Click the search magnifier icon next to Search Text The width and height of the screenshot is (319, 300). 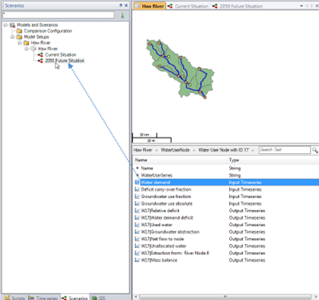coord(315,150)
